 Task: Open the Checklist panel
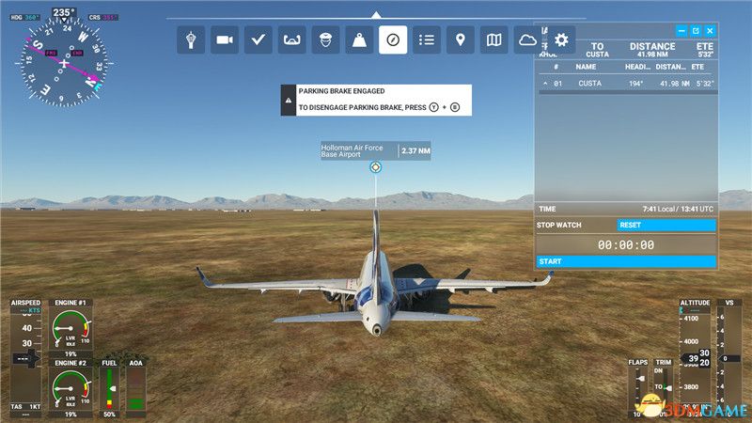(258, 39)
